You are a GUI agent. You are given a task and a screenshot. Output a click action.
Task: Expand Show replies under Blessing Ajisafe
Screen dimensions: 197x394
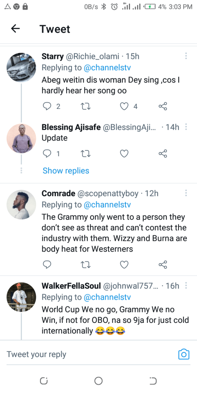(x=66, y=170)
